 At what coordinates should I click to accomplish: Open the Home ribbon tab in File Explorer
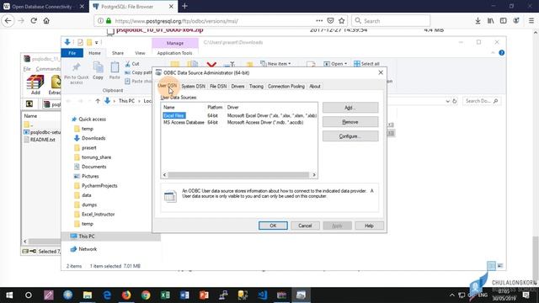(94, 53)
